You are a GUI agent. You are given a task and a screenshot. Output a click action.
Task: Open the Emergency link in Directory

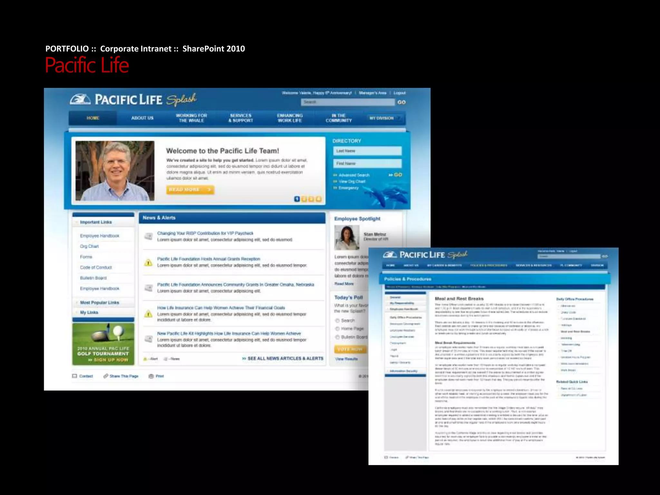(x=348, y=188)
